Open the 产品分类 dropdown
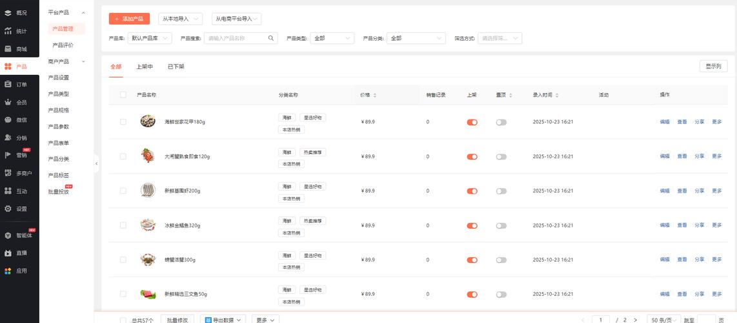 pyautogui.click(x=416, y=39)
